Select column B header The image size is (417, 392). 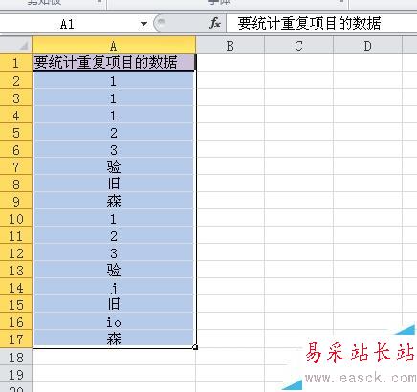click(230, 45)
